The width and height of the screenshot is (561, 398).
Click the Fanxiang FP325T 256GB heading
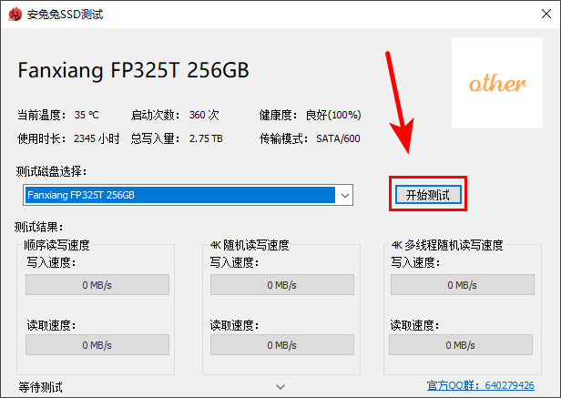pyautogui.click(x=134, y=71)
